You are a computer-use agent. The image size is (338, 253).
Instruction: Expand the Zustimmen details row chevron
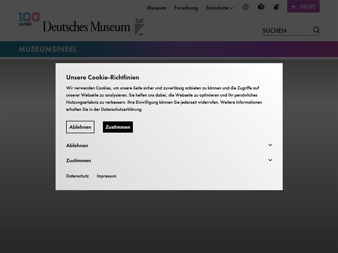click(270, 160)
